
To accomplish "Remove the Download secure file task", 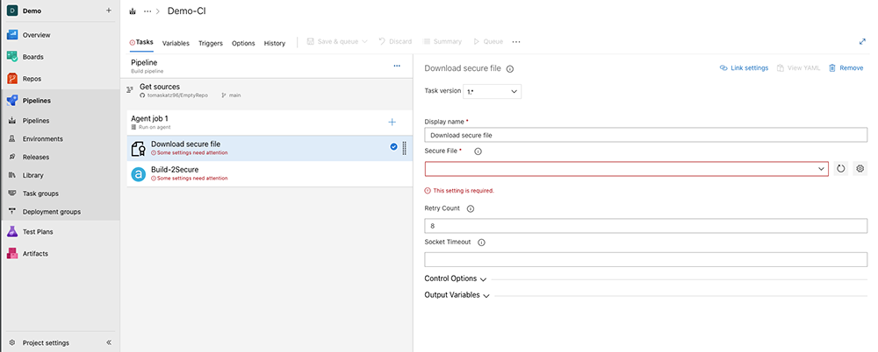I will tap(846, 68).
